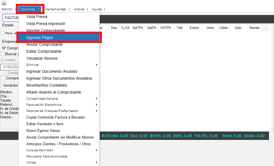Screen dimensions: 274x166
Task: Select Recuperar Factura Anulada
Action: (59, 156)
